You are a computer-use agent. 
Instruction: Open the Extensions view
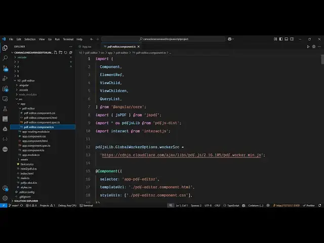click(x=5, y=89)
